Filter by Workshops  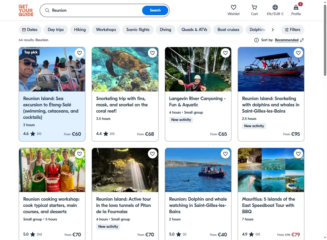click(x=106, y=30)
